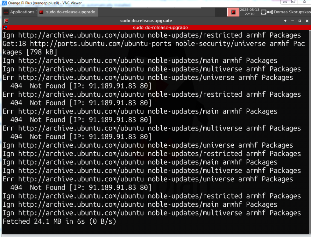
Task: Minimize the VNC Viewer window
Action: coord(285,2)
